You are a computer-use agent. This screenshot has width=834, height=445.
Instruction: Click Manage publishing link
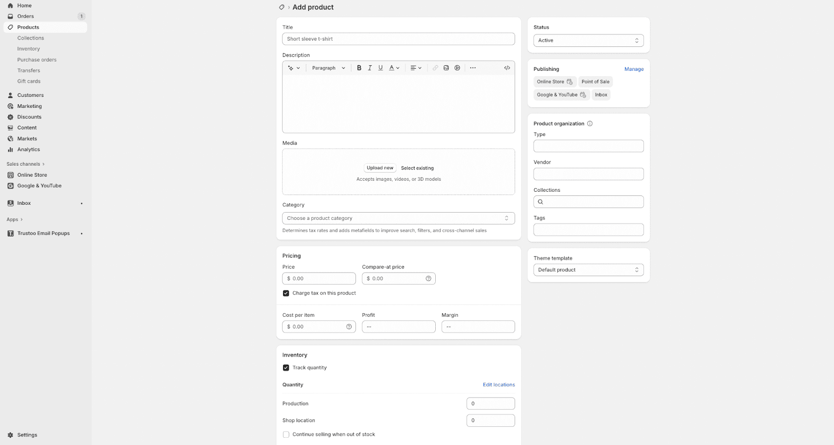[x=634, y=69]
